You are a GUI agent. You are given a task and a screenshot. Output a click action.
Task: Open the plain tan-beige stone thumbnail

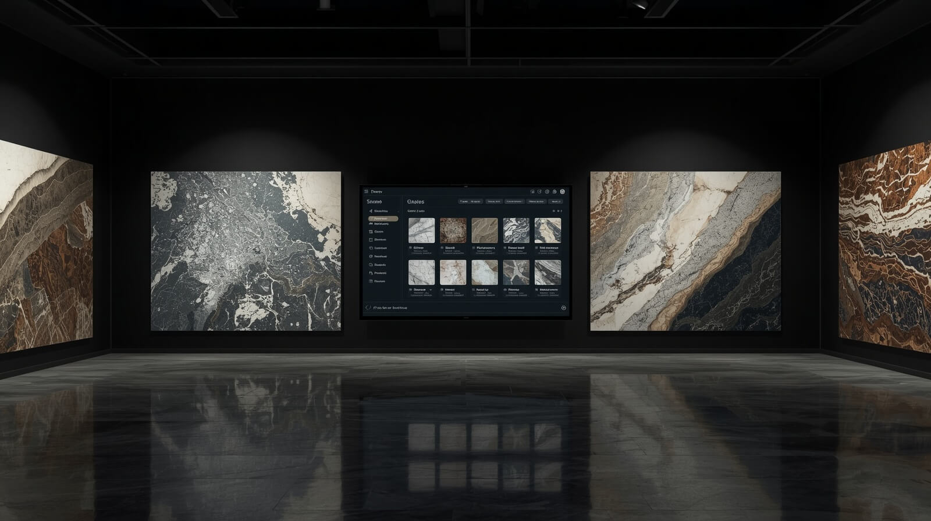tap(485, 230)
